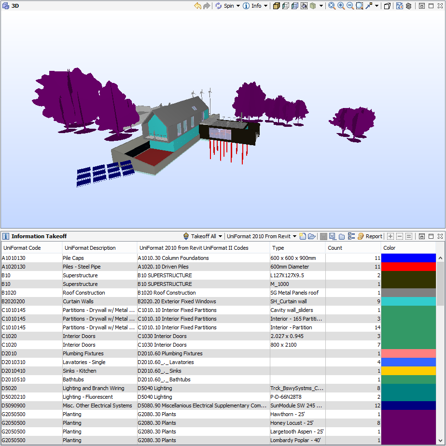The image size is (446, 446).
Task: Select the second dashed-outline cube render mode
Action: coord(286,6)
